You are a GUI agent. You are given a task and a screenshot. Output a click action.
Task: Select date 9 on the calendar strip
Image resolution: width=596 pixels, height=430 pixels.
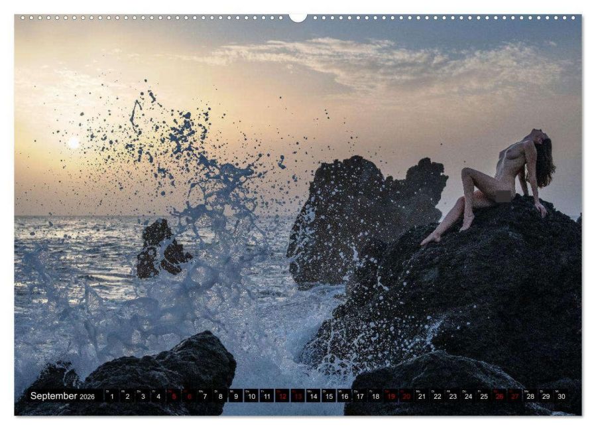tap(235, 395)
